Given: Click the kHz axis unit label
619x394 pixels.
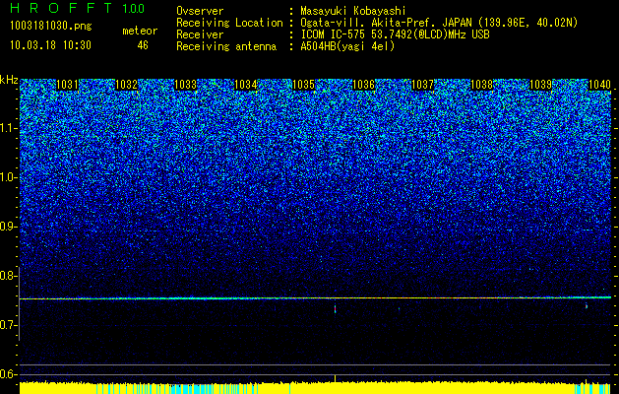Looking at the screenshot, I should click(x=9, y=80).
